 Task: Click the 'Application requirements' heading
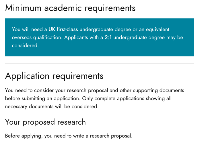tap(54, 76)
